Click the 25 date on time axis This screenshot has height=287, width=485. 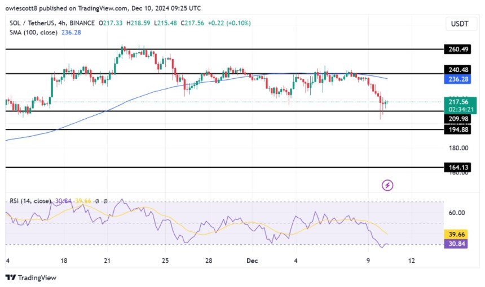pyautogui.click(x=165, y=261)
